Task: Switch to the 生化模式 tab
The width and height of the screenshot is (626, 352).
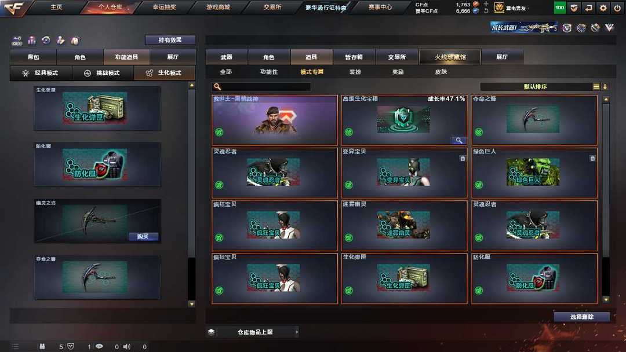Action: 165,73
